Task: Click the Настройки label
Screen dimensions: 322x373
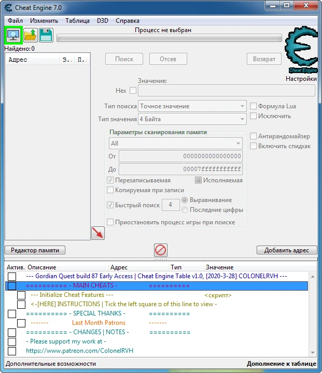Action: coord(301,79)
